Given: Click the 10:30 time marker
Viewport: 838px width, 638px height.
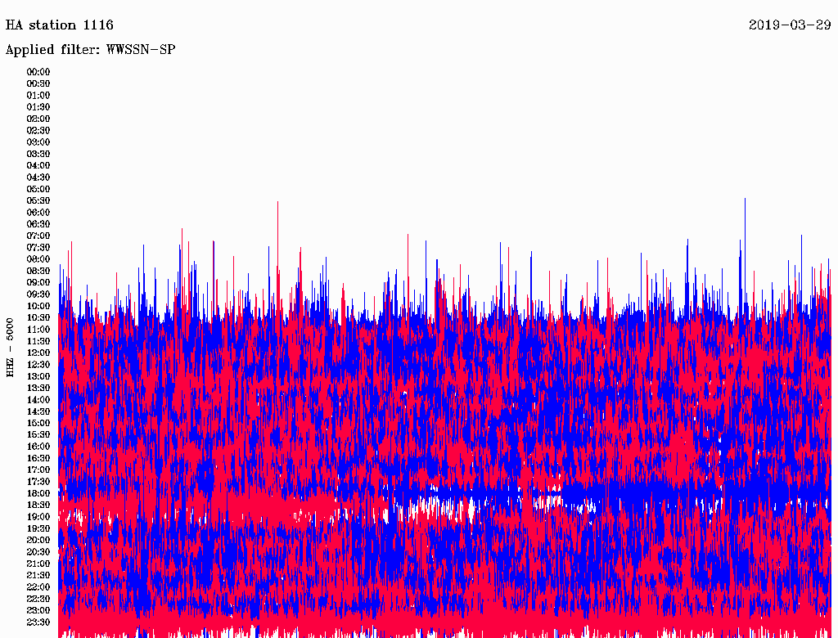Looking at the screenshot, I should (38, 318).
